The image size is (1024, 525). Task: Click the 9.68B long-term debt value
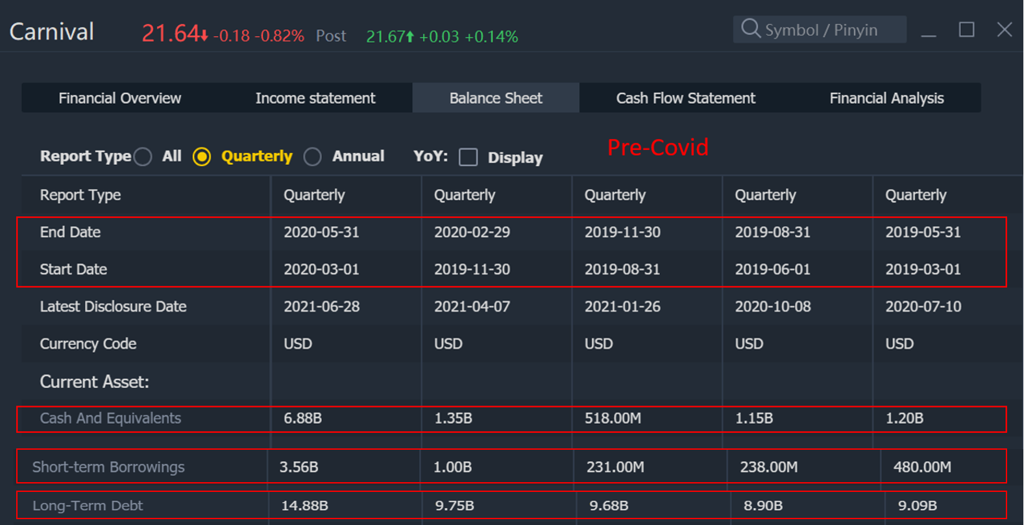(x=609, y=506)
